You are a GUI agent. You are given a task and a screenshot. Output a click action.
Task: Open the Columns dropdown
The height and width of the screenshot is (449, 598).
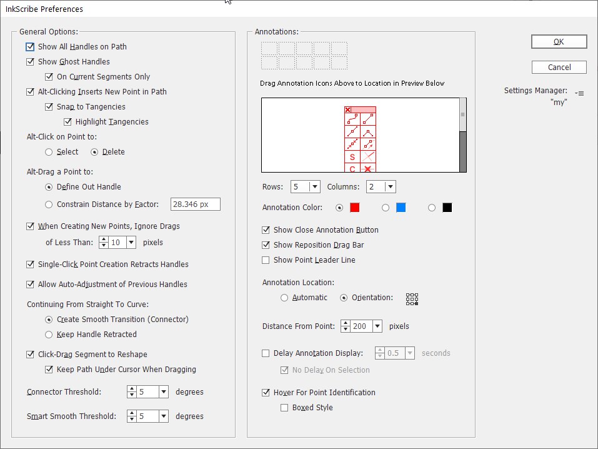(390, 187)
